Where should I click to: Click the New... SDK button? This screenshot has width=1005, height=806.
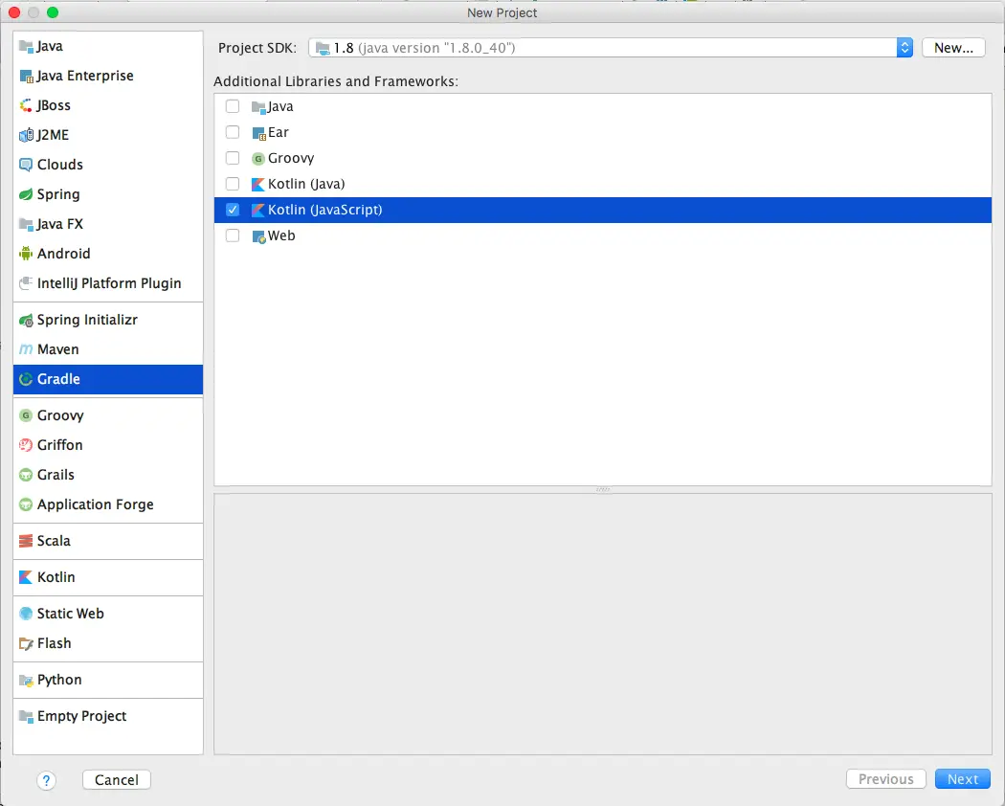pos(953,48)
